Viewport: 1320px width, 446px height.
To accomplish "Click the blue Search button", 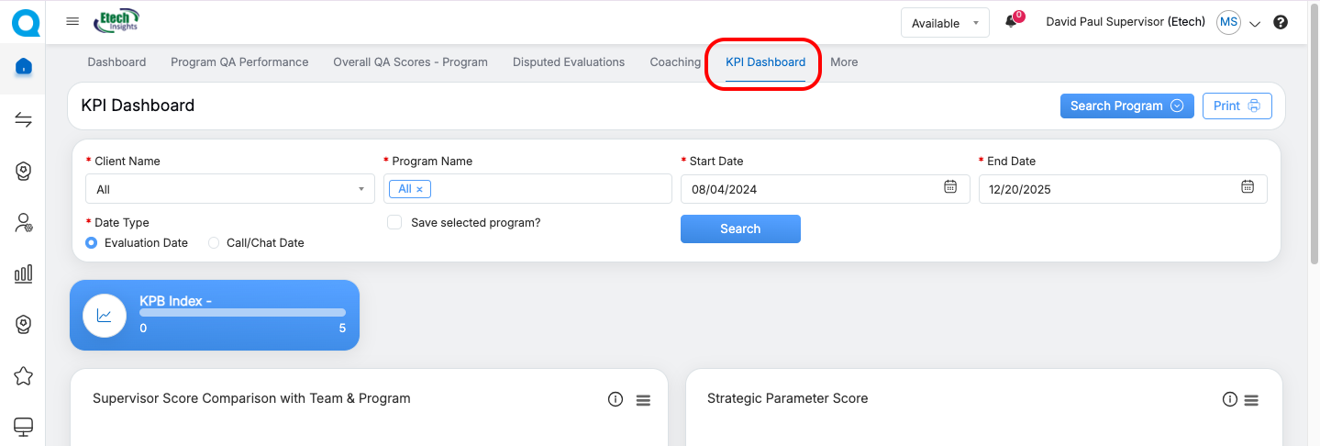I will pyautogui.click(x=740, y=229).
